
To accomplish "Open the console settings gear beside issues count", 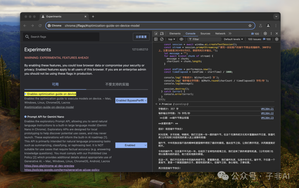I will point(277,39).
